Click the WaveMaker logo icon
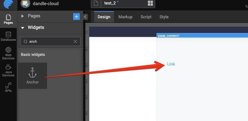 point(8,4)
